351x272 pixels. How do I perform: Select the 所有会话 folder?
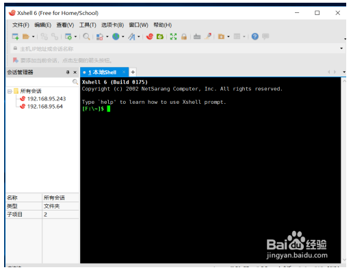click(x=31, y=92)
